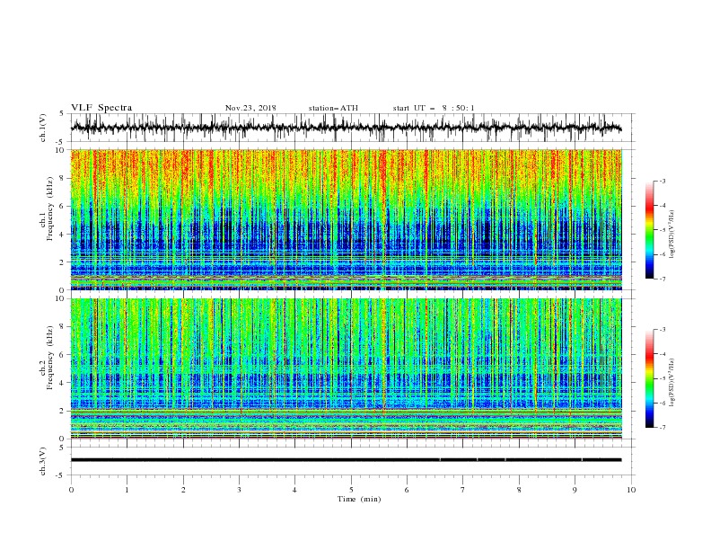Click the "-5" tick on ch.1(V) axis
This screenshot has width=711, height=550.
[61, 142]
